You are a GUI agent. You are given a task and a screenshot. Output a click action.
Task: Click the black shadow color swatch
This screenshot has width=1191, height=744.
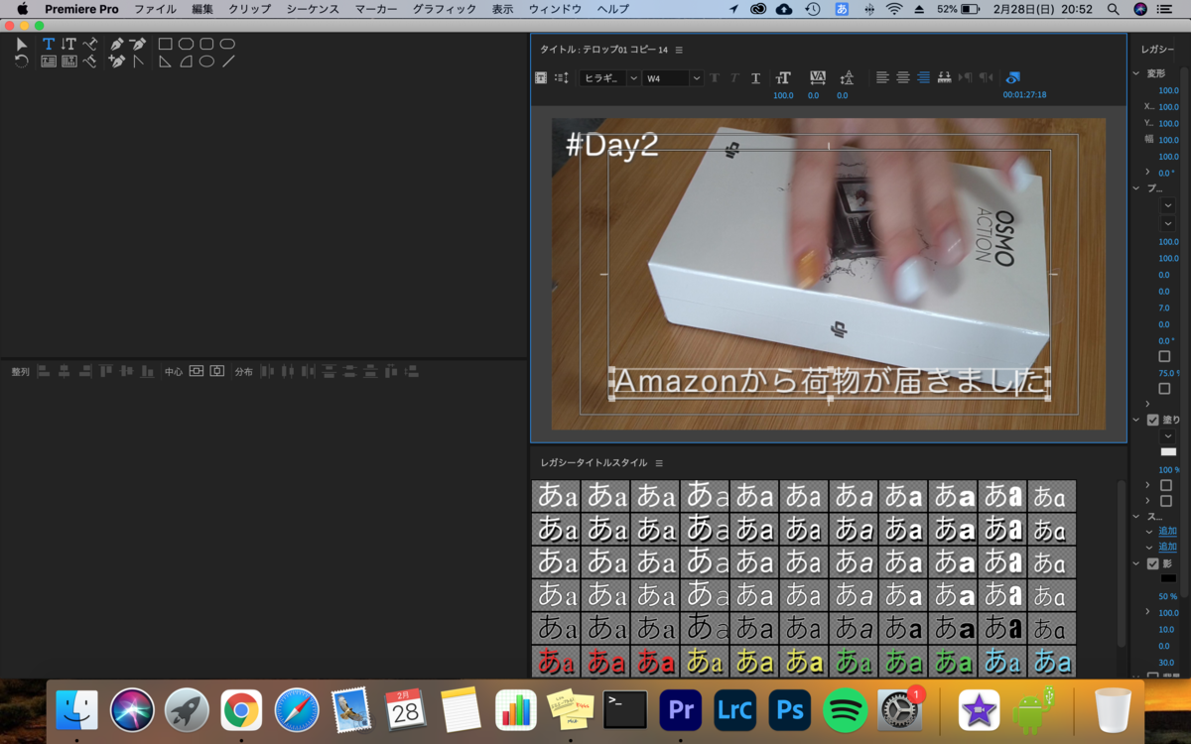point(1168,579)
